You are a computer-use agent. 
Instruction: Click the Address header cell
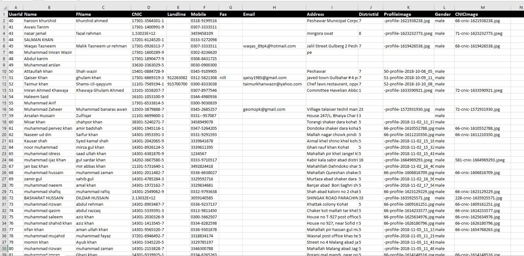click(332, 14)
